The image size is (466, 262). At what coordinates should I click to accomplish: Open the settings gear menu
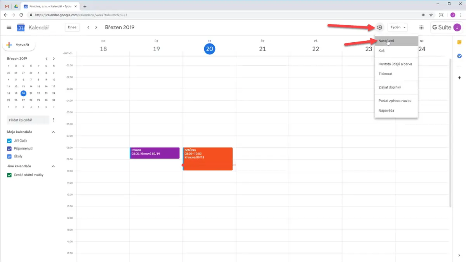(380, 28)
